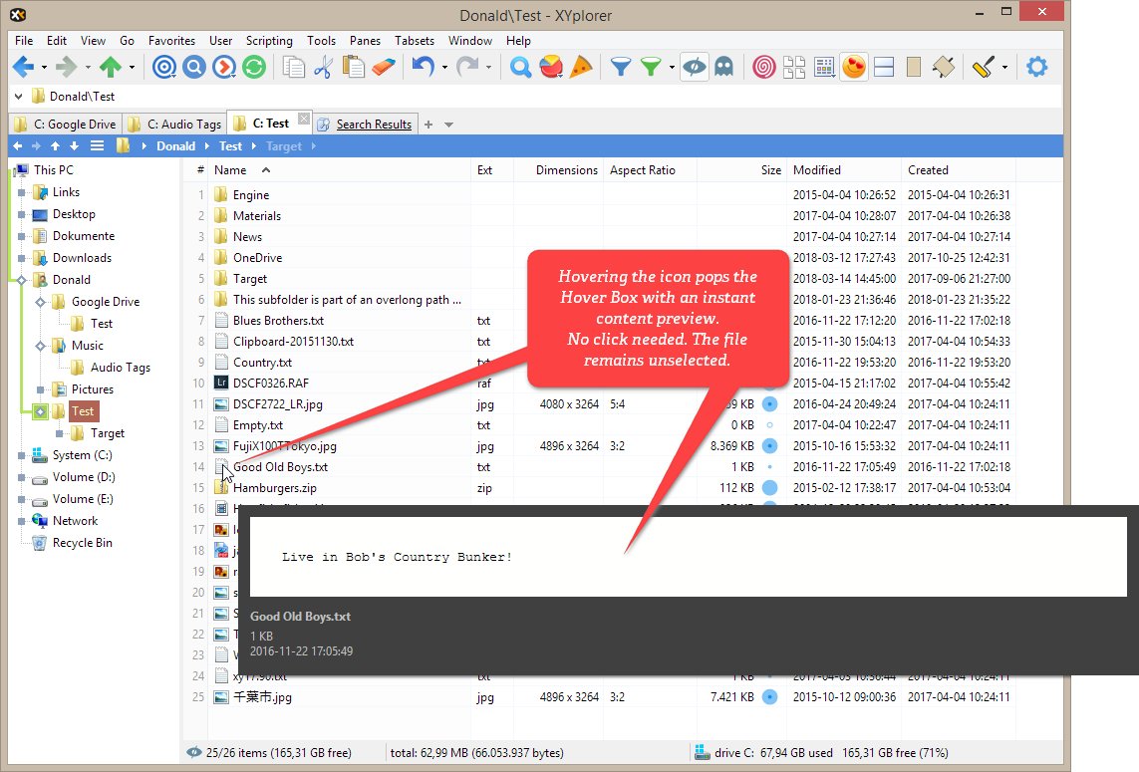Viewport: 1139px width, 772px height.
Task: Click Donald in the breadcrumb bar
Action: 175,146
